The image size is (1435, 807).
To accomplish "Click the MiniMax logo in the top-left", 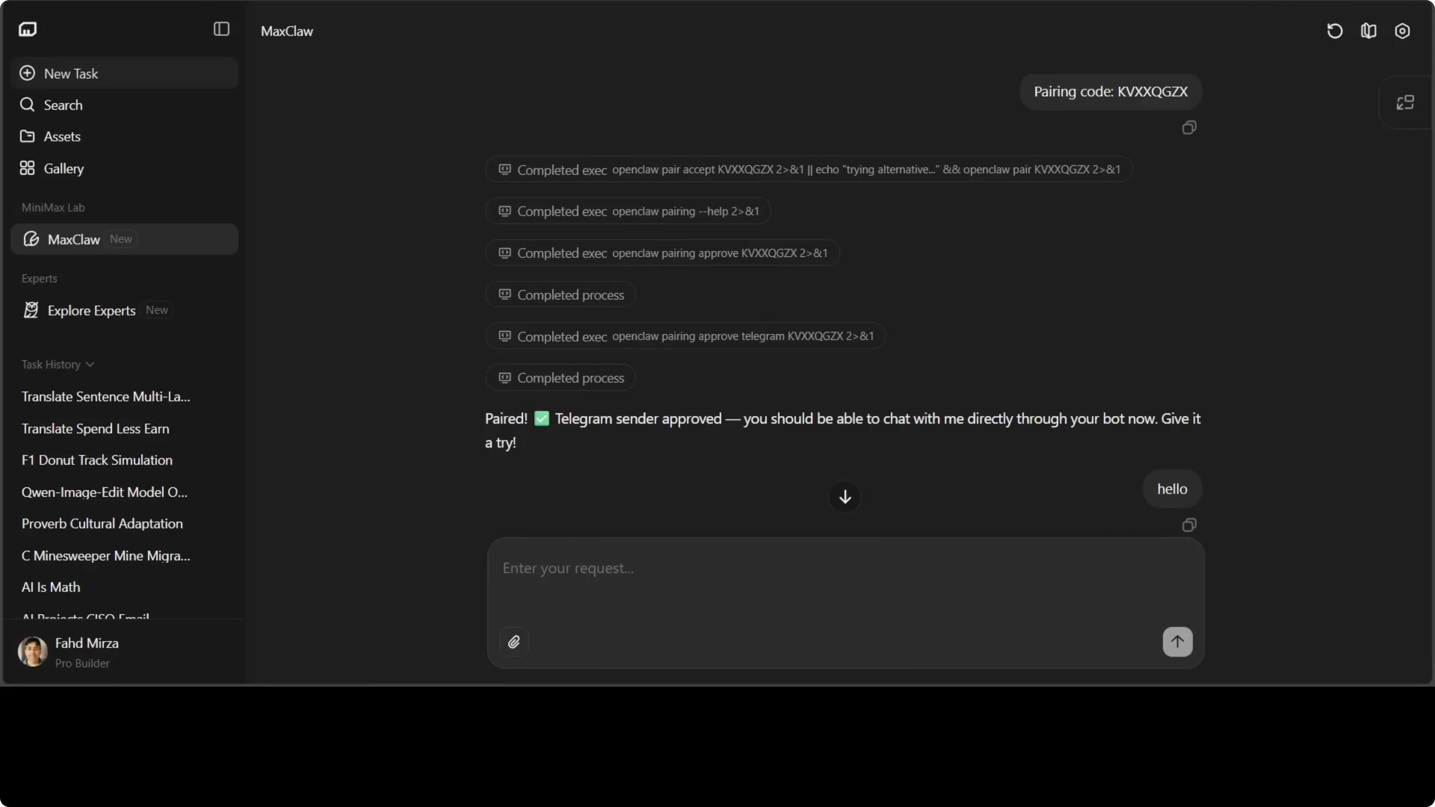I will pyautogui.click(x=28, y=29).
